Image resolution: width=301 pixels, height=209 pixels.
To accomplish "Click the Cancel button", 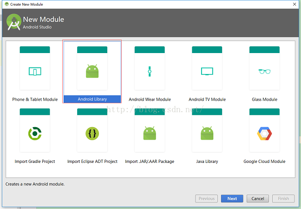I will [258, 198].
